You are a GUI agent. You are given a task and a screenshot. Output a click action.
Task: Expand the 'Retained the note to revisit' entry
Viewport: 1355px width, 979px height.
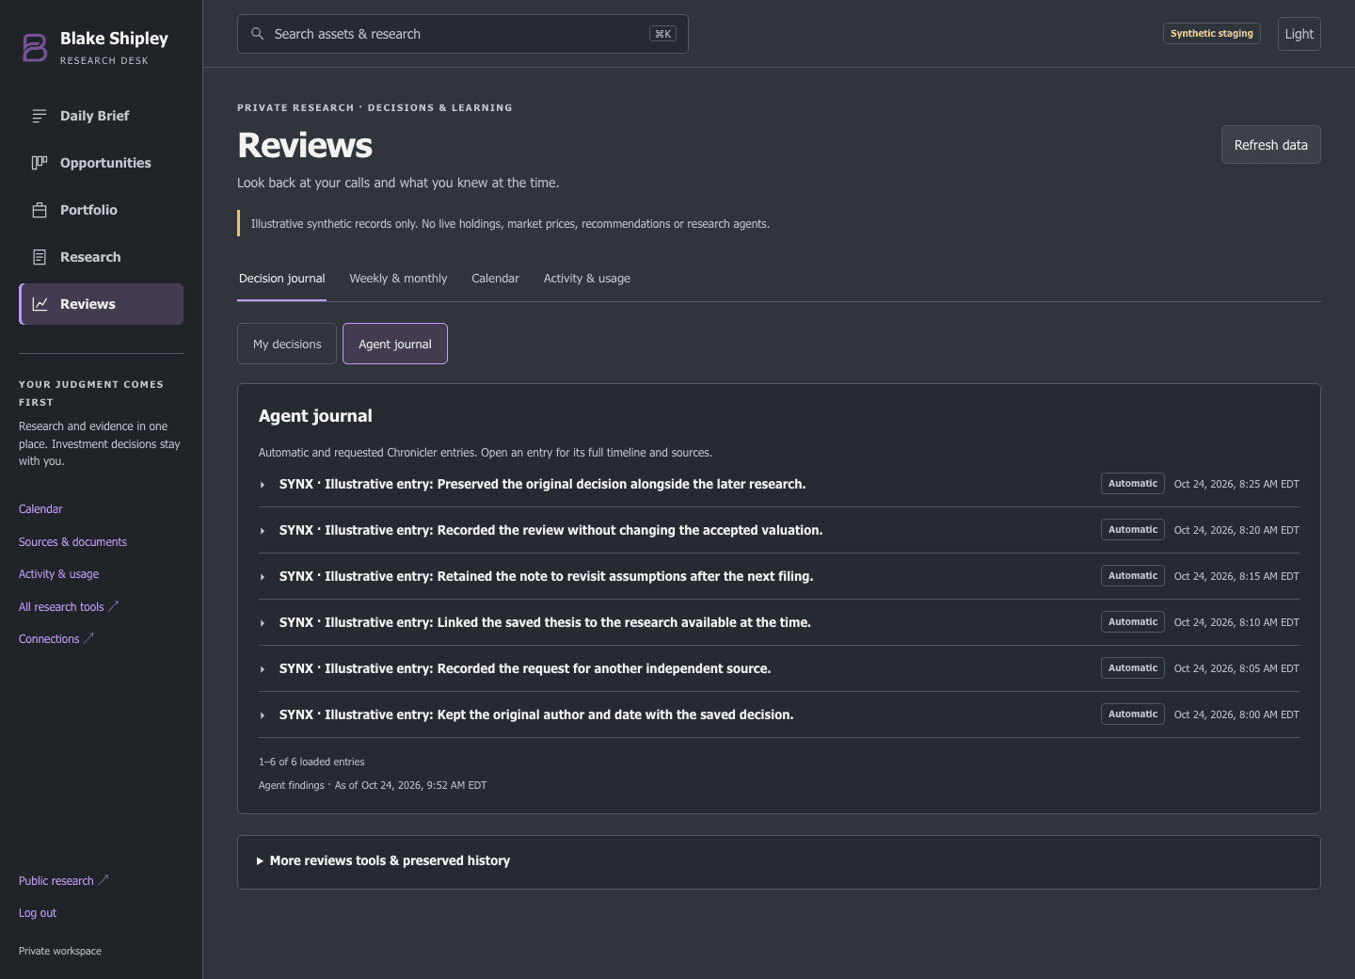tap(779, 576)
